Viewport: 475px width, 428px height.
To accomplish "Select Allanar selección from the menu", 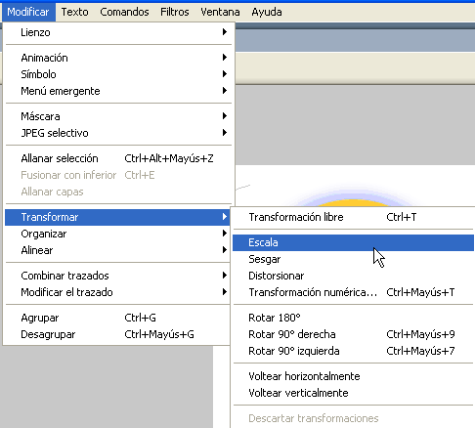I will tap(117, 158).
